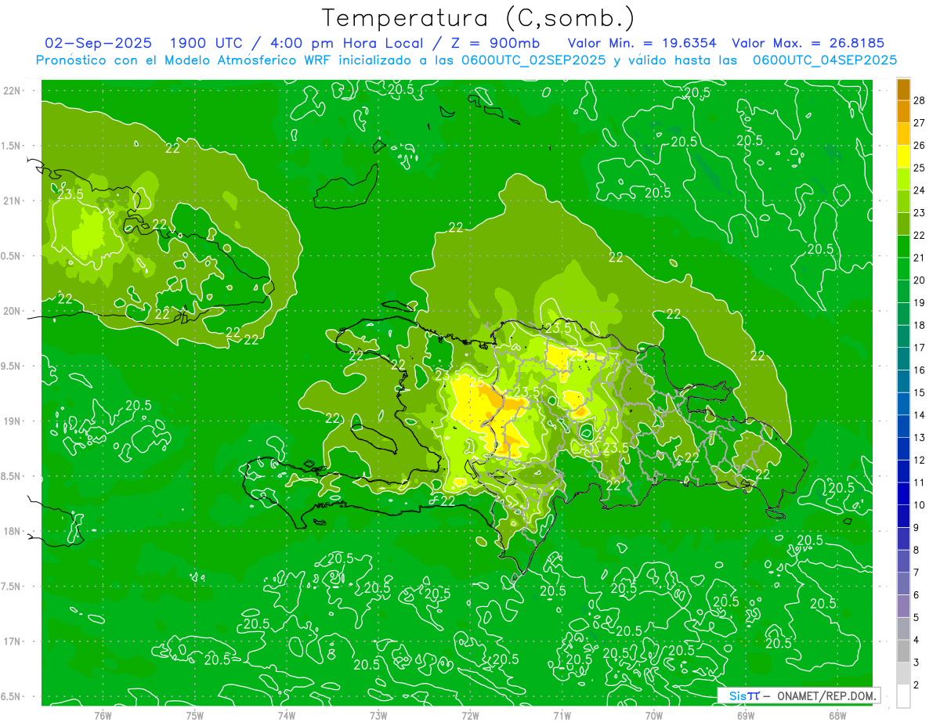The width and height of the screenshot is (940, 726).
Task: Pick legend swatch between 27 and 28
Action: pos(903,111)
